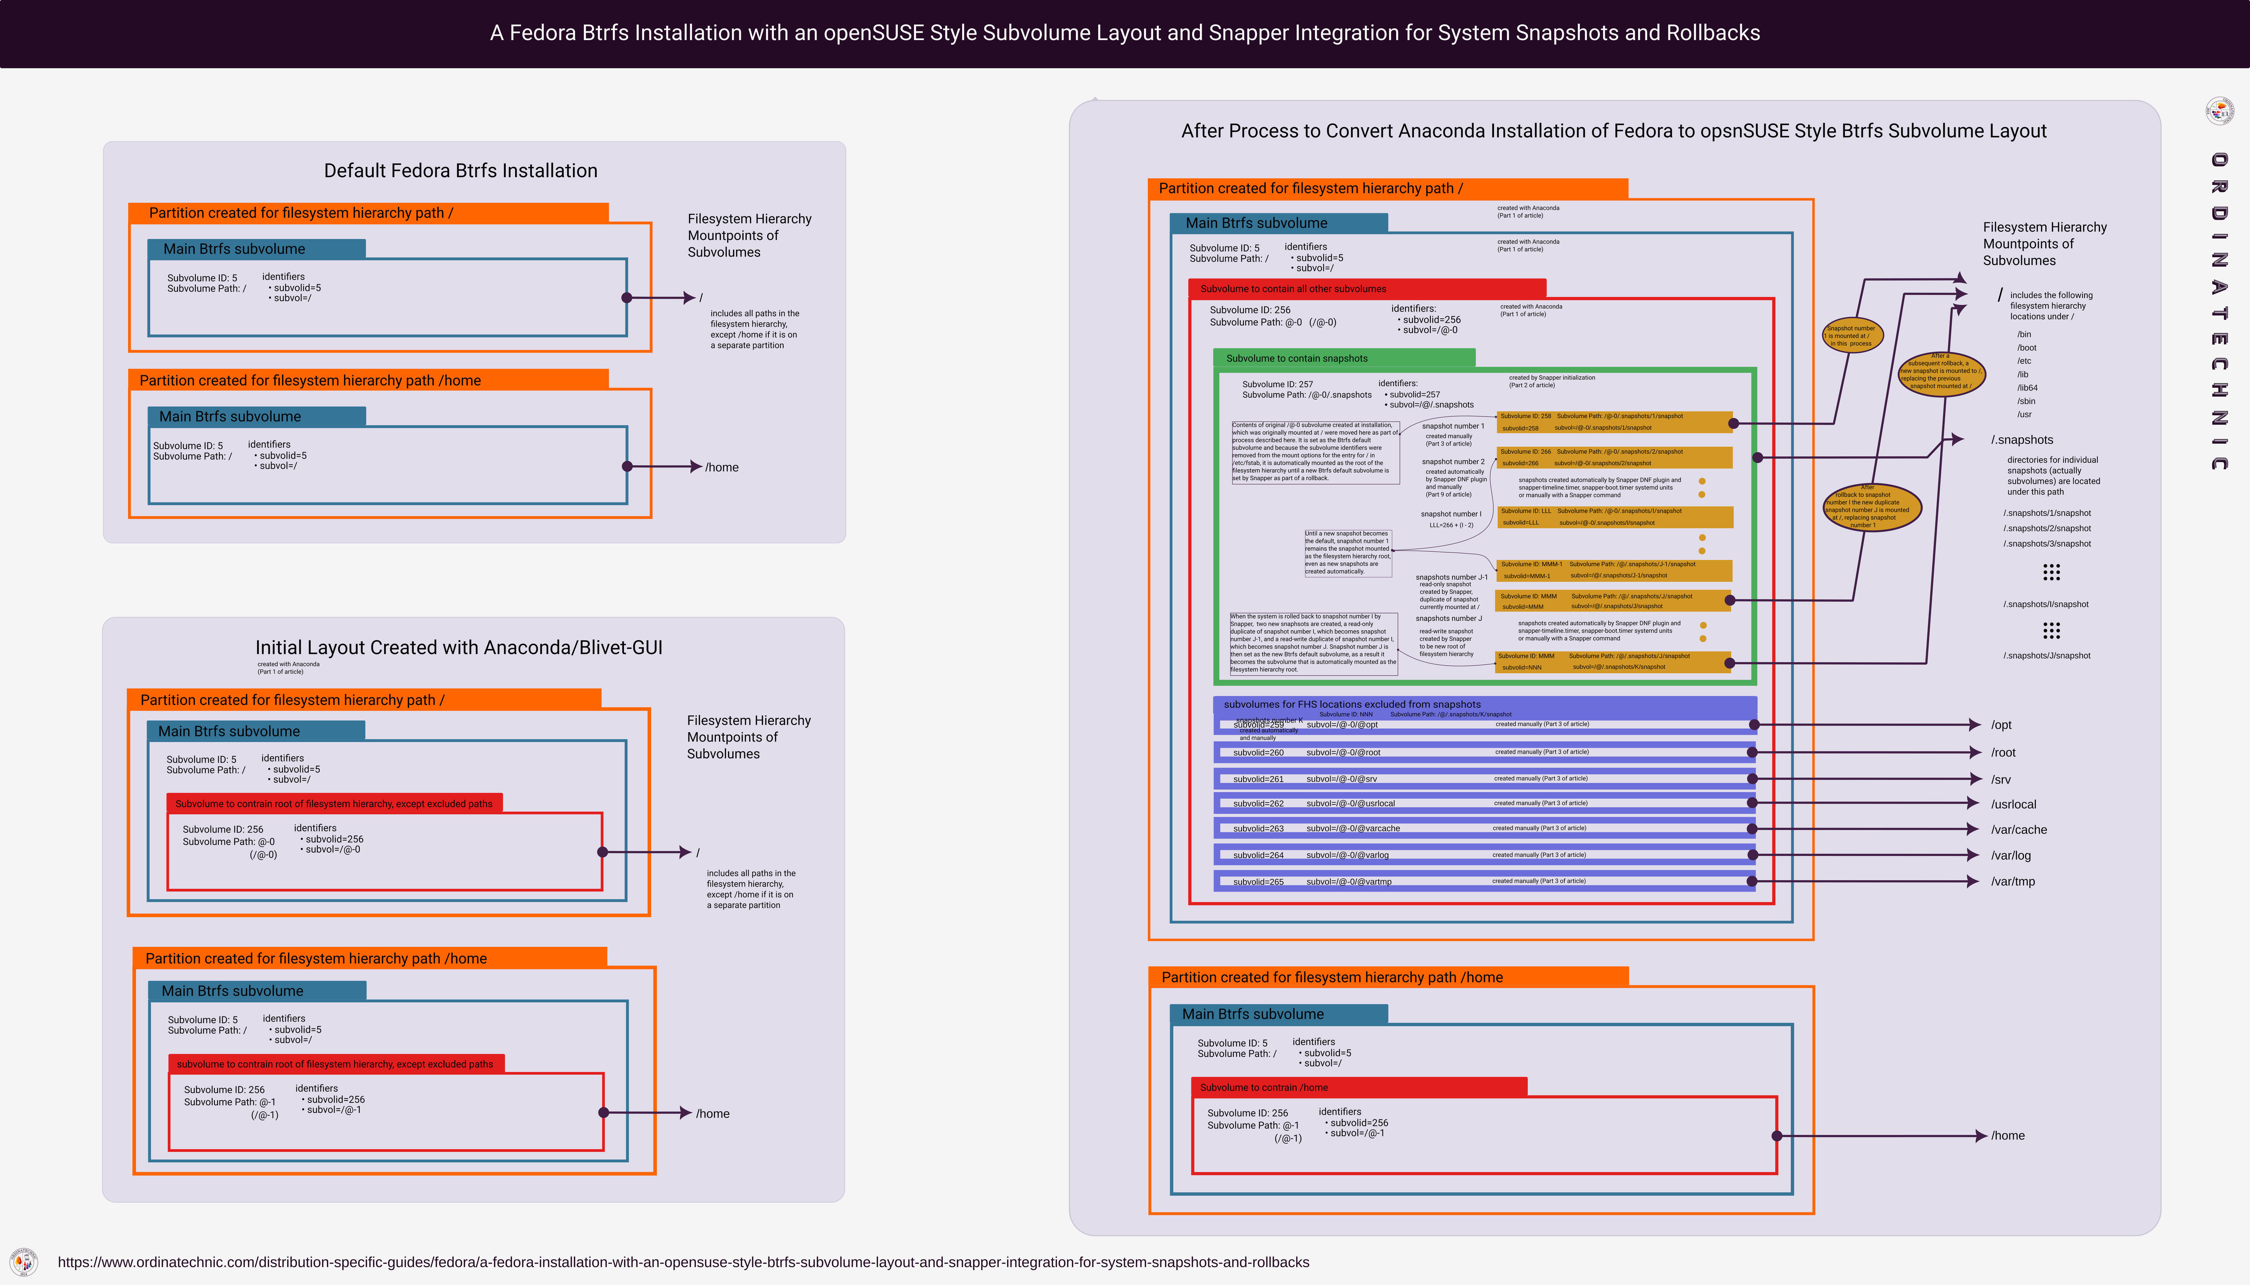Image resolution: width=2250 pixels, height=1285 pixels.
Task: Click the subvol=/@-0/@opt row
Action: point(1485,724)
